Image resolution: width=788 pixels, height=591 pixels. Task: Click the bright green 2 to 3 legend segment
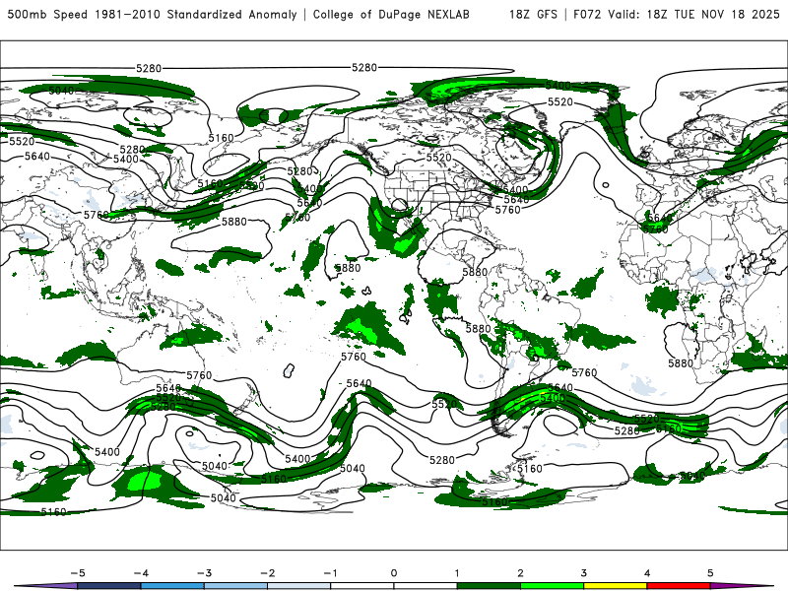[x=552, y=586]
